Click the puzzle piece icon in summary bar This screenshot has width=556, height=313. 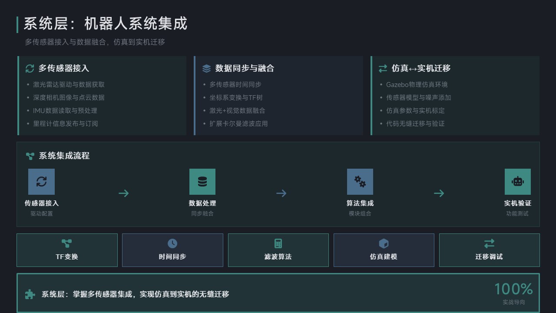[x=30, y=294]
